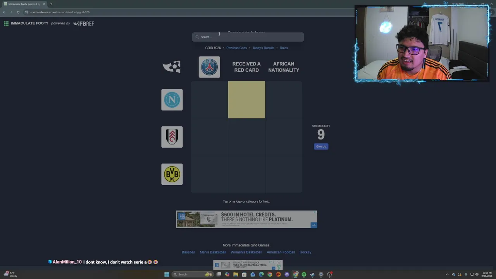
Task: Open the Rules link
Action: pyautogui.click(x=284, y=48)
